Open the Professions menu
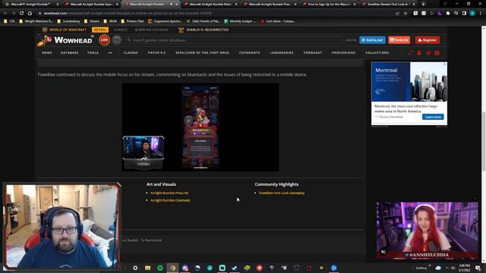Image resolution: width=486 pixels, height=273 pixels. click(x=343, y=52)
